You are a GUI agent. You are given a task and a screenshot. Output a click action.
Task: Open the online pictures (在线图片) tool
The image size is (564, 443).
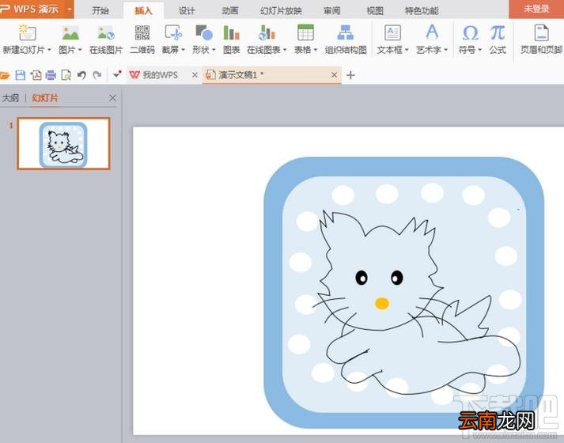[x=106, y=40]
